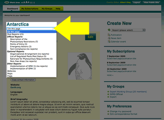The height and width of the screenshot is (120, 164).
Task: Select Implementation of ISPM 15 (no reports)
Action: tap(29, 66)
